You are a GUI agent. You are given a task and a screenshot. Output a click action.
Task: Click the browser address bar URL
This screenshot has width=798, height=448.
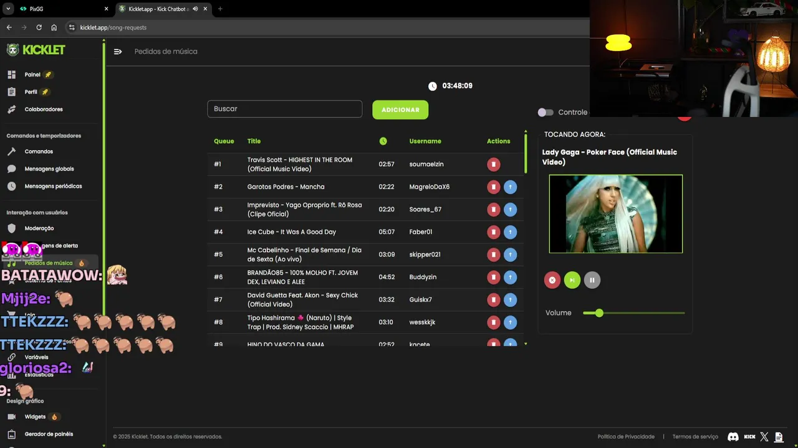pos(113,27)
